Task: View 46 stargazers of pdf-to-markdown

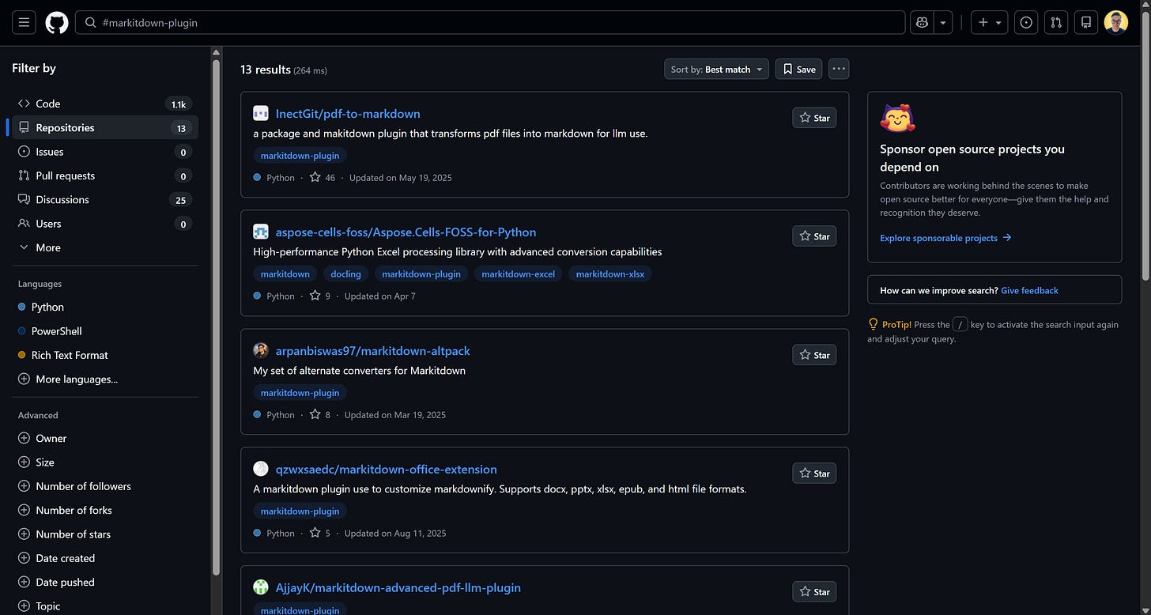Action: coord(323,178)
